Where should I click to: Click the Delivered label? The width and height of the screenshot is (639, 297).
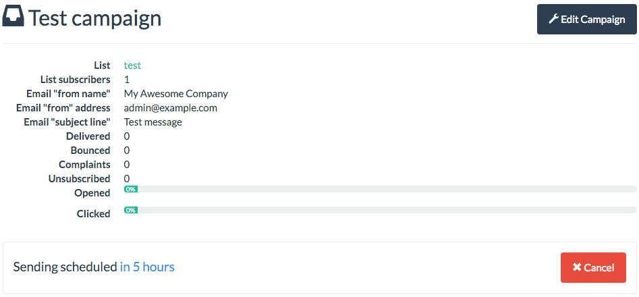coord(88,136)
